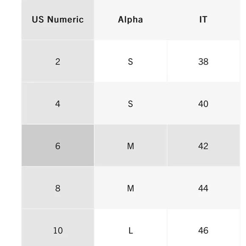The width and height of the screenshot is (246, 246).
Task: Select IT size 44 cell
Action: 204,188
